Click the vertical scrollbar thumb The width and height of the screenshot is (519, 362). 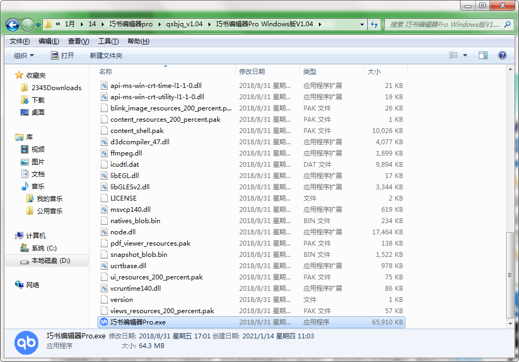point(510,275)
